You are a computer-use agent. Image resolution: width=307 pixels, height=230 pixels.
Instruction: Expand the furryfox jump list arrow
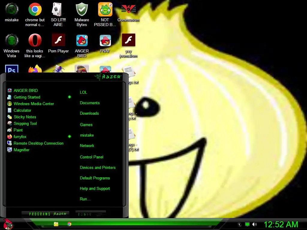click(x=69, y=137)
